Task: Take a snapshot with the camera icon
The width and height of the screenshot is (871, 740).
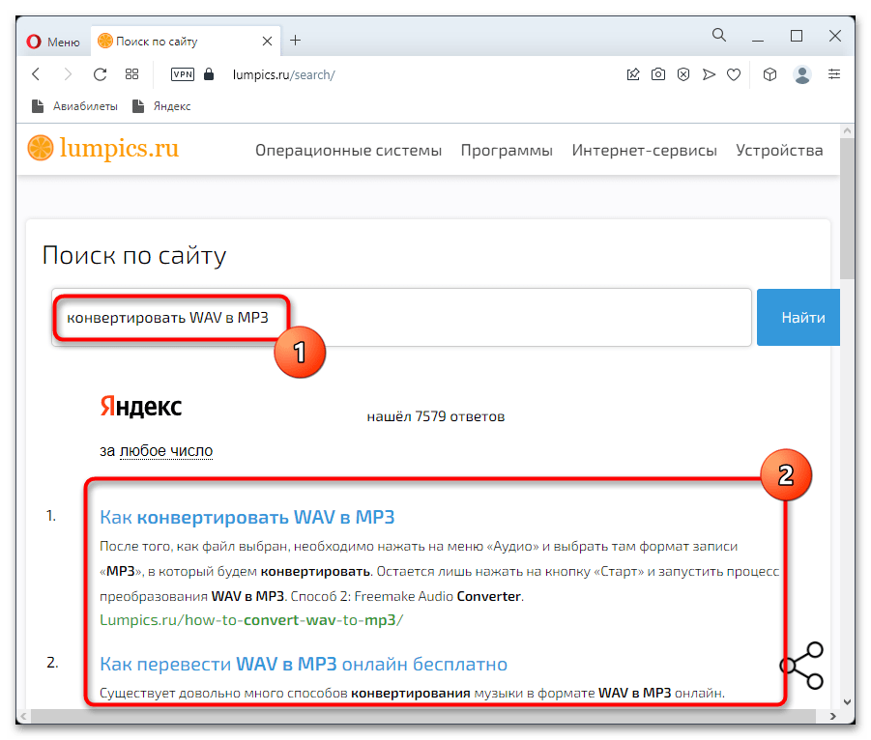Action: coord(658,73)
